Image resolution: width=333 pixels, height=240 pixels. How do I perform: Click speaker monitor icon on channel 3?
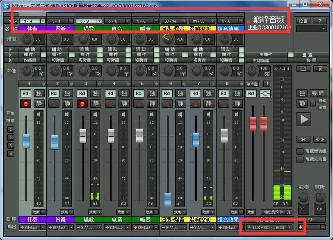pyautogui.click(x=95, y=114)
